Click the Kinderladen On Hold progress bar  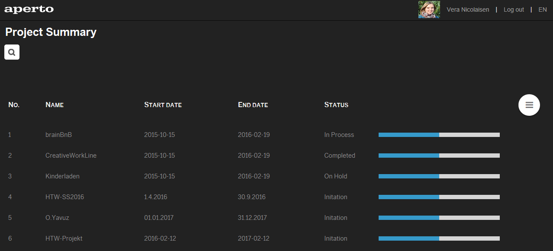point(439,176)
